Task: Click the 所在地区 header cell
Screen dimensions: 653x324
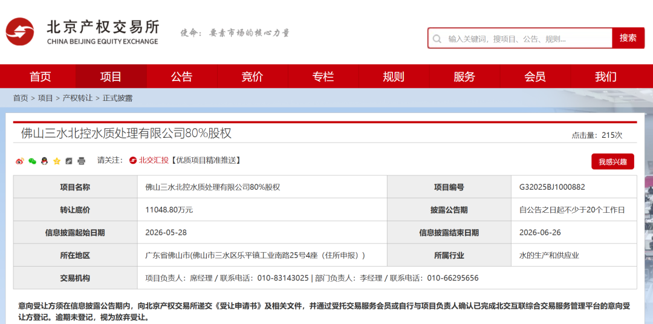Action: click(75, 255)
